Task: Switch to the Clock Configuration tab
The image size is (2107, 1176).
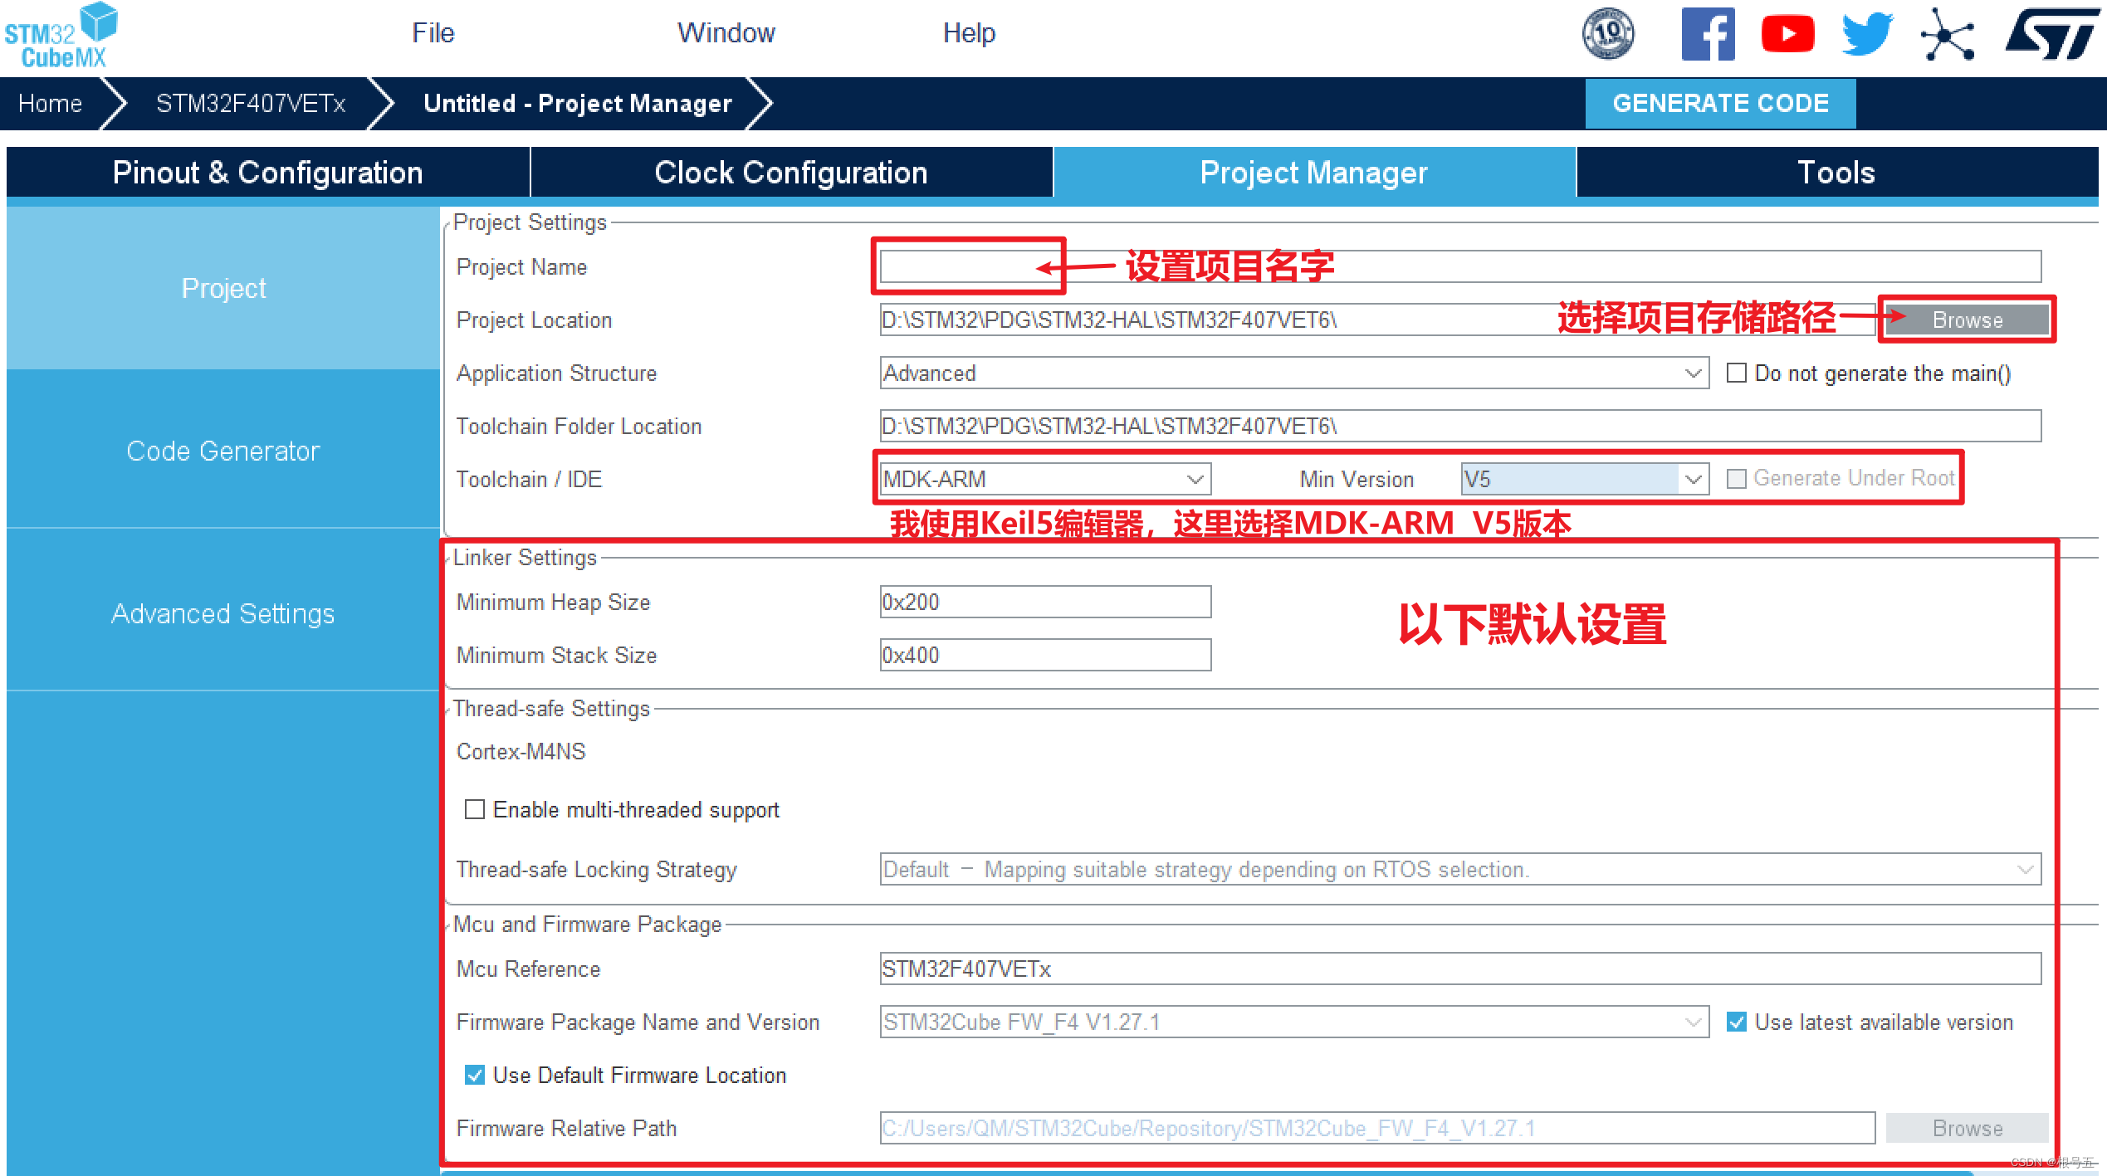Action: (x=790, y=173)
